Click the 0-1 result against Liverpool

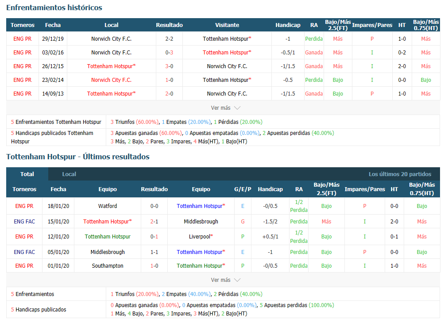[154, 236]
